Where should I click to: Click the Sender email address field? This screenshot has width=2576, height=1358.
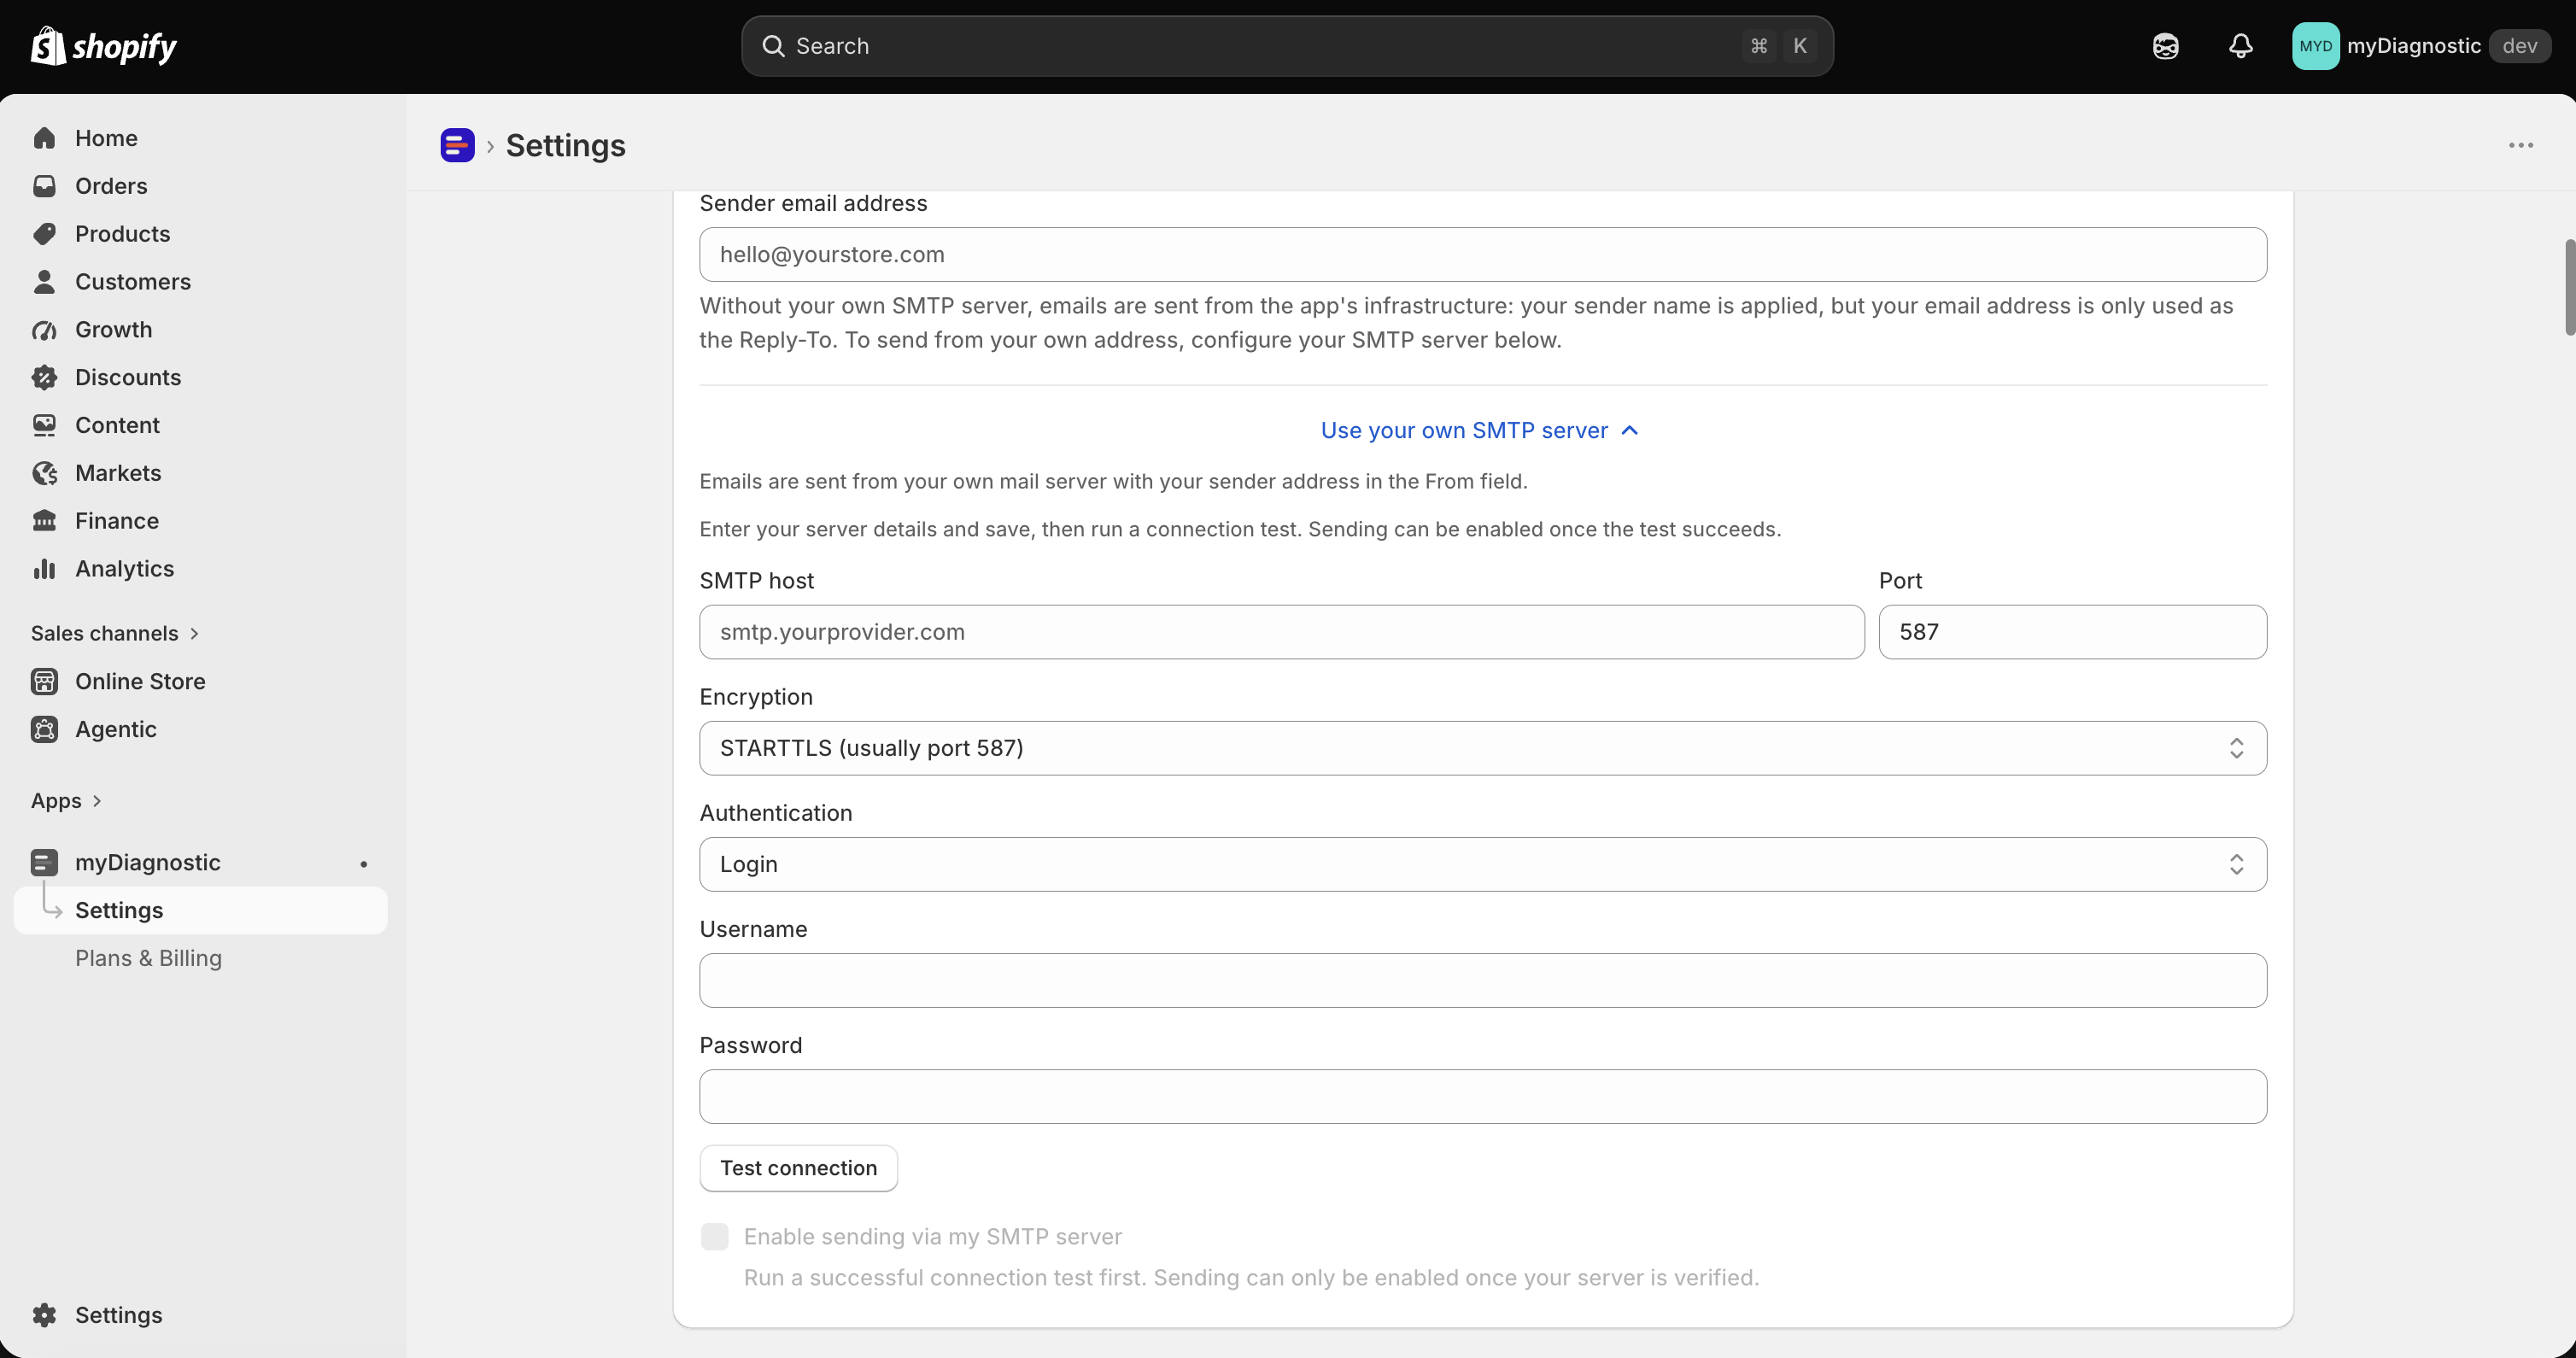[1482, 254]
